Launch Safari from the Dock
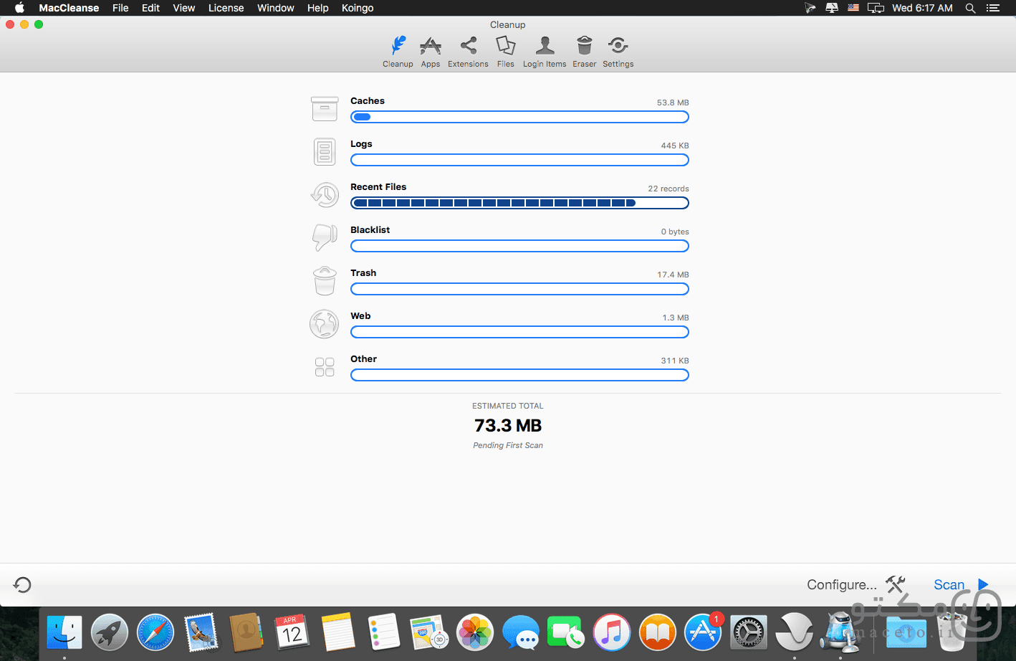The height and width of the screenshot is (661, 1016). (155, 633)
